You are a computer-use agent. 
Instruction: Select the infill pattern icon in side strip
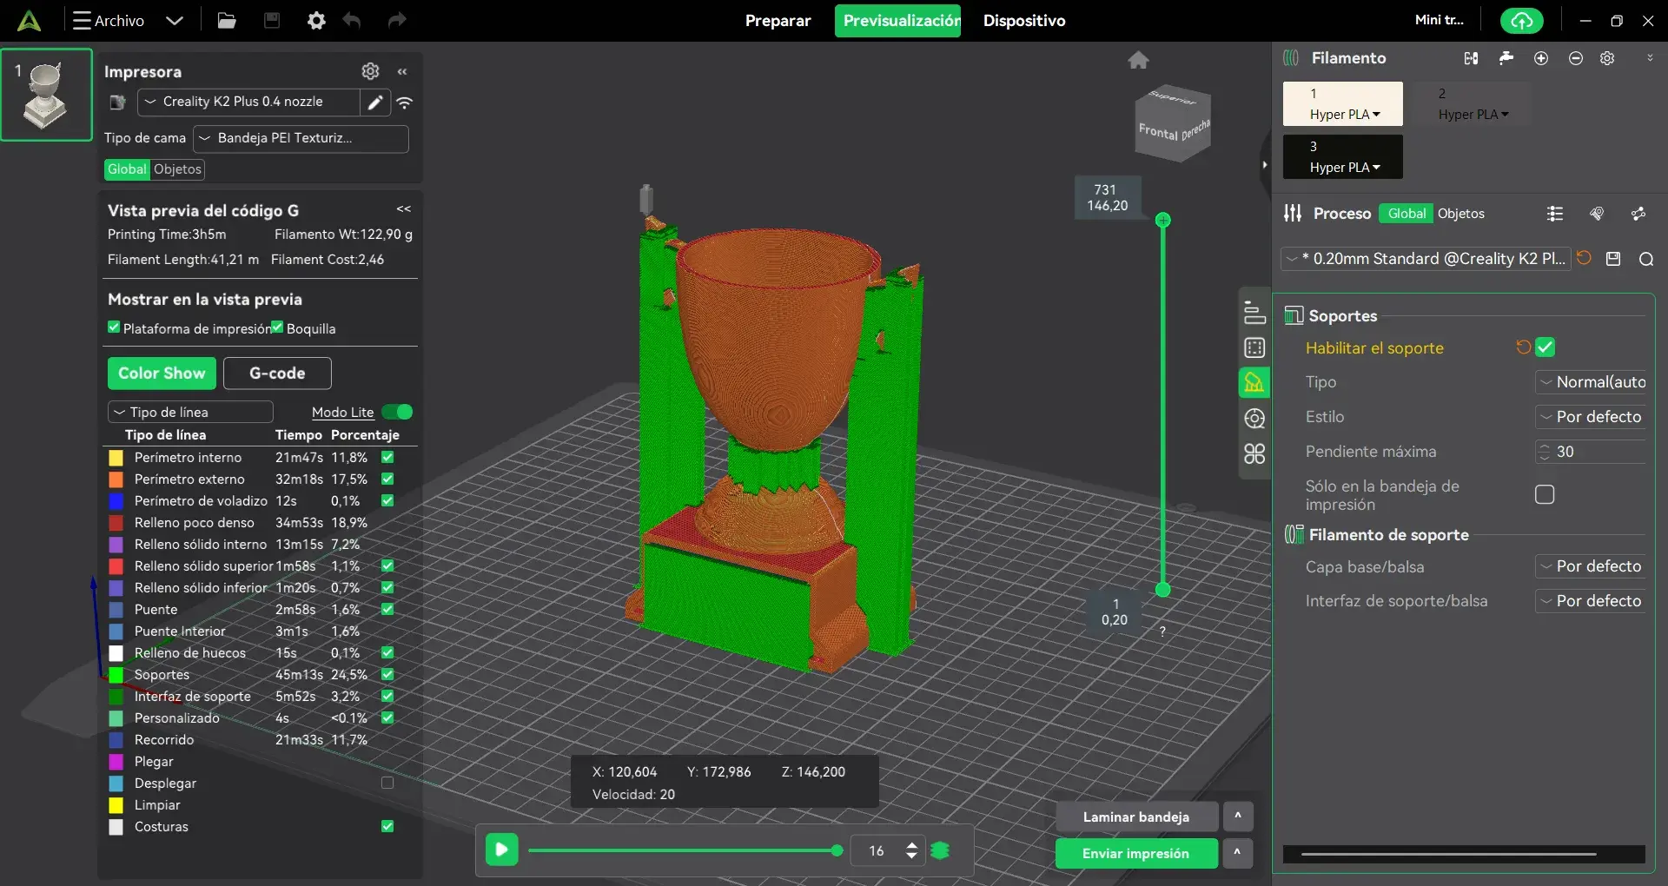pos(1254,347)
